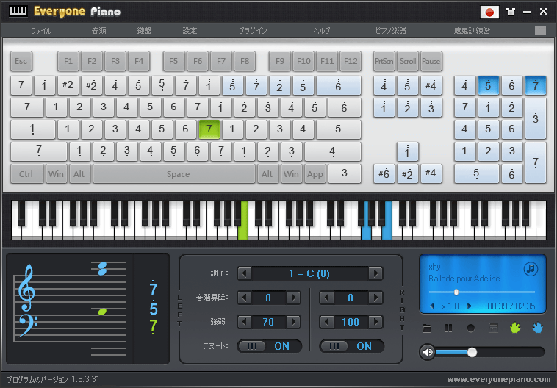Click the red record dot in title bar

tap(489, 12)
